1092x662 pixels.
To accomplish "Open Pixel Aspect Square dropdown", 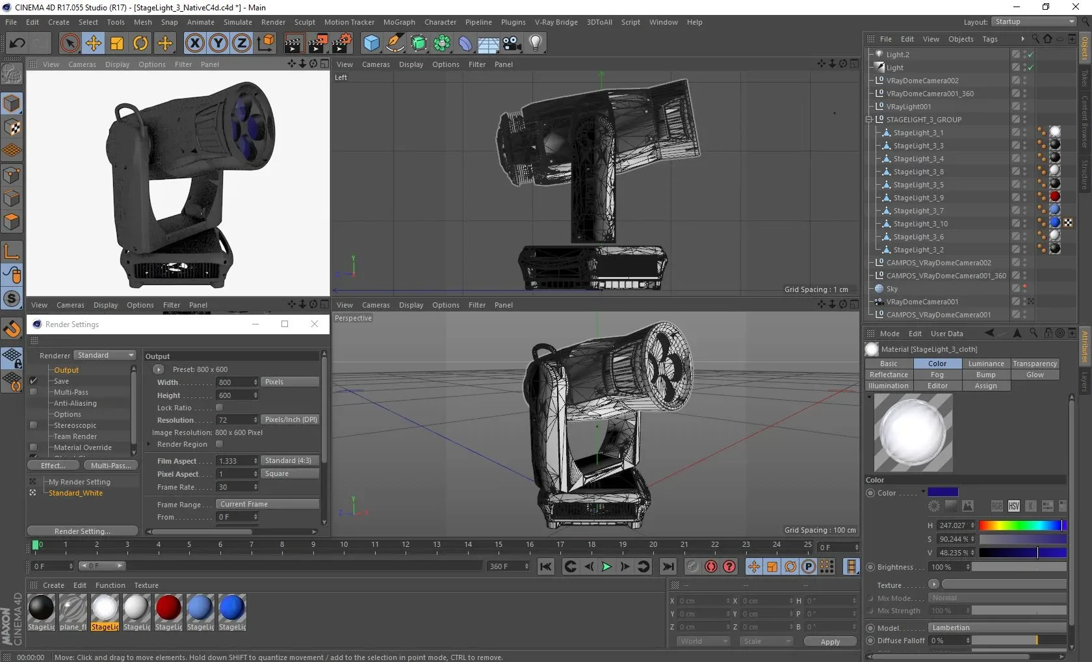I will pyautogui.click(x=290, y=473).
